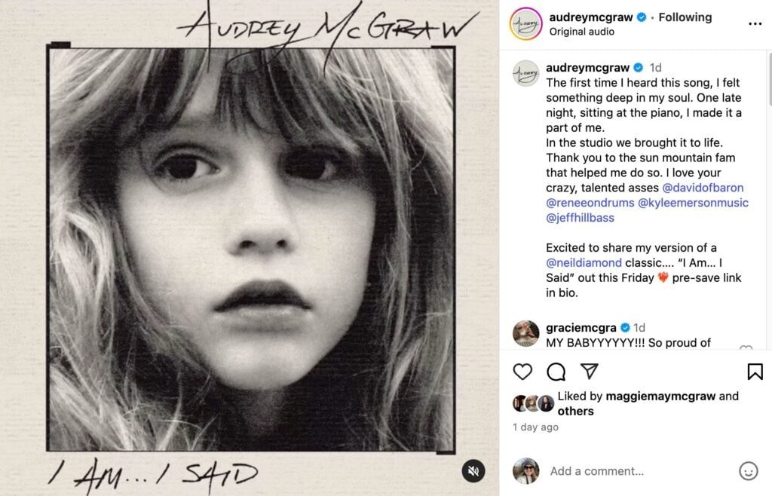Open the Original audio link
Screen dimensions: 772x496
pos(581,32)
